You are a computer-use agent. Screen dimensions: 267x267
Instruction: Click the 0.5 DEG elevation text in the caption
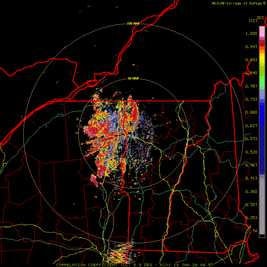point(143,265)
